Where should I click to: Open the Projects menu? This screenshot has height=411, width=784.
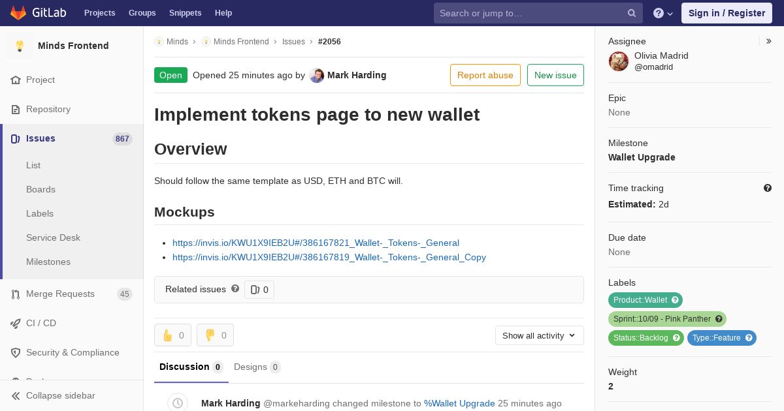pyautogui.click(x=100, y=13)
